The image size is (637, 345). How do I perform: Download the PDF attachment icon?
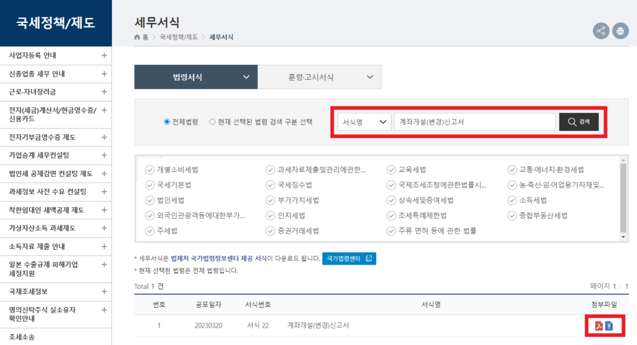(x=598, y=326)
